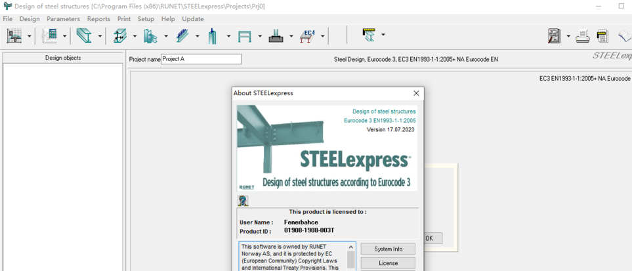This screenshot has height=271, width=632.
Task: Expand dropdown beside column base footing icon
Action: coord(291,36)
